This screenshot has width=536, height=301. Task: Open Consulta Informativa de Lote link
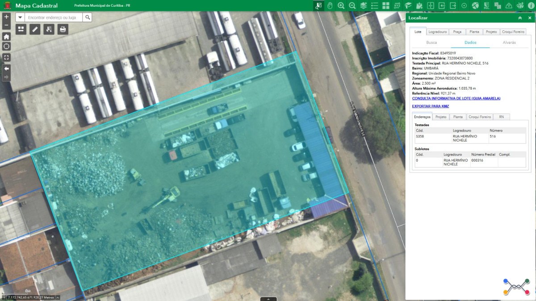(456, 98)
